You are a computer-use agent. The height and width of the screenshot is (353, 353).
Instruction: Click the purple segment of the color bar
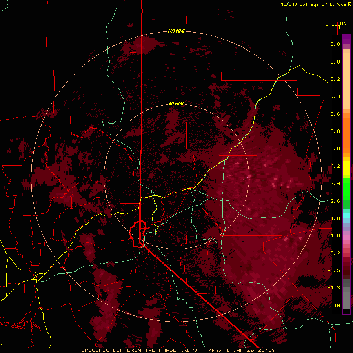pyautogui.click(x=346, y=39)
